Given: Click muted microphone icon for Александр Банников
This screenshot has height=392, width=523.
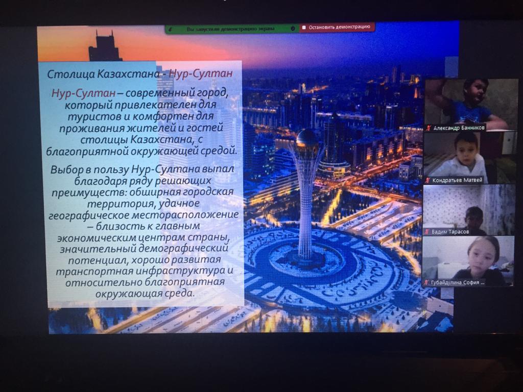Looking at the screenshot, I should (428, 128).
